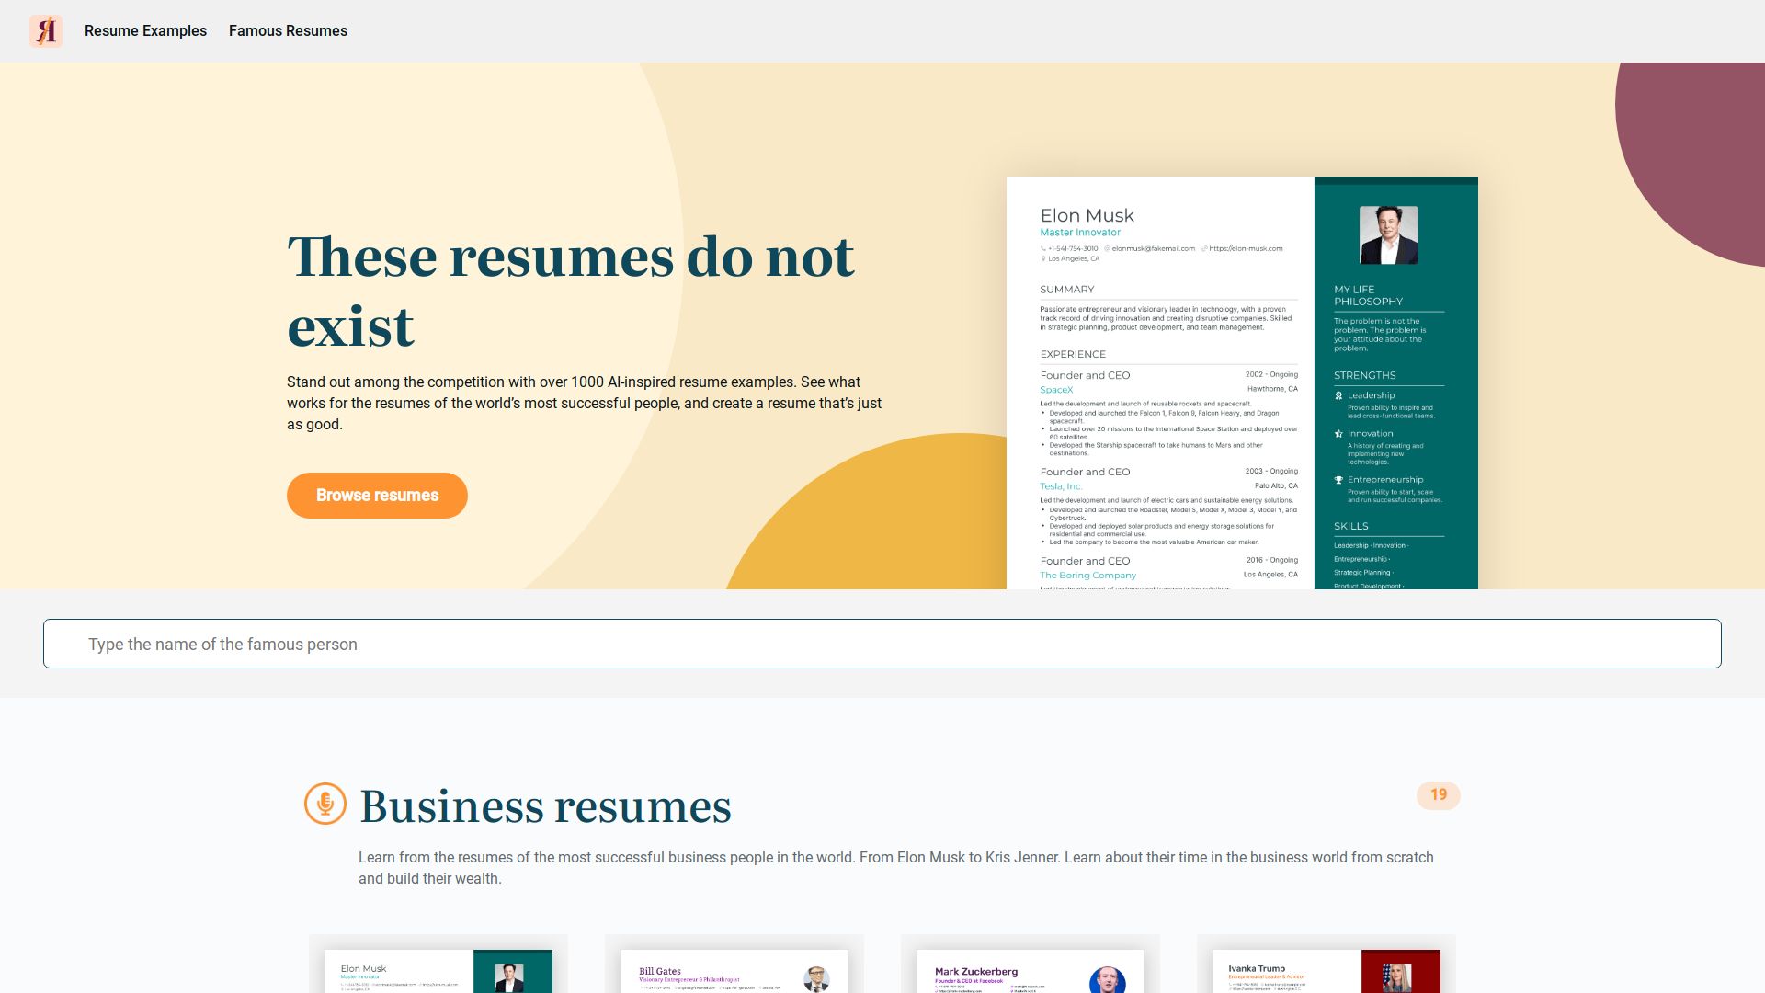Focus the famous person name search field
The image size is (1765, 993).
pos(882,644)
